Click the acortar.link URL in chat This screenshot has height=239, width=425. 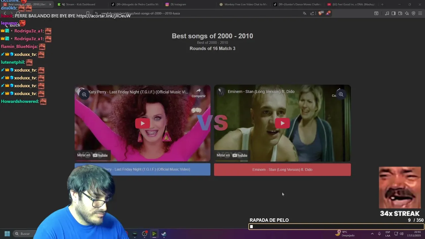104,16
